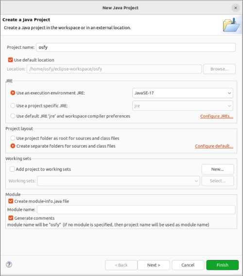This screenshot has height=276, width=243.
Task: Select Use default JRE 'jre' option
Action: 13,116
